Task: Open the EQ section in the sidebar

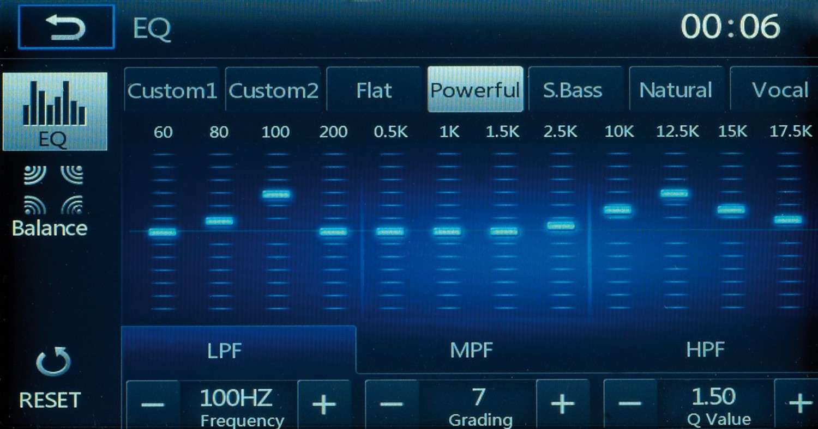Action: point(55,112)
